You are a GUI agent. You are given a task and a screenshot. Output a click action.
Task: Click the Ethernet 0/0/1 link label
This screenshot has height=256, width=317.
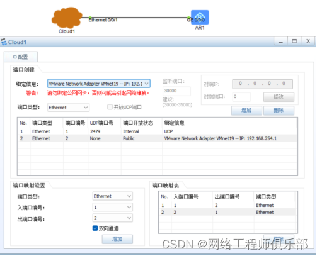coord(103,20)
